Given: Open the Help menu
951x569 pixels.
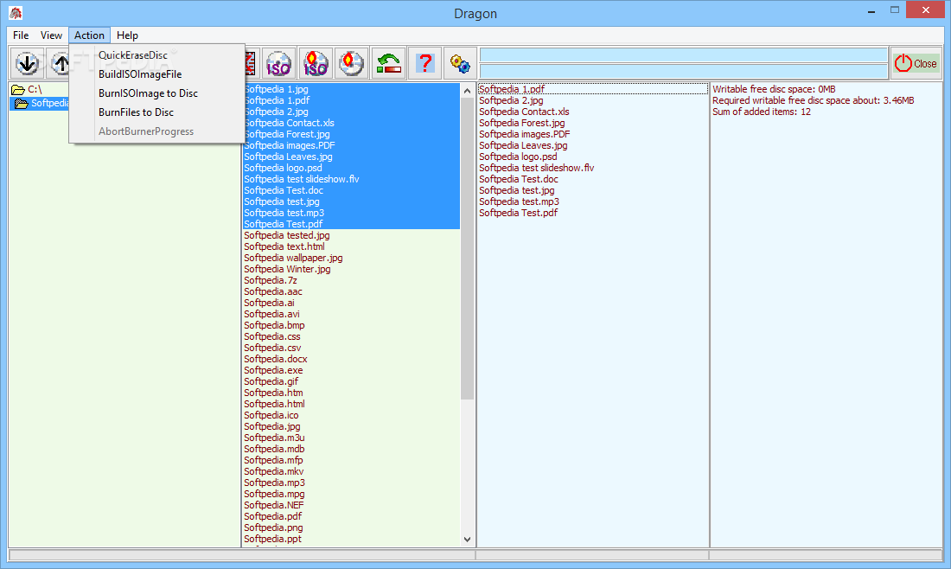Looking at the screenshot, I should (127, 35).
